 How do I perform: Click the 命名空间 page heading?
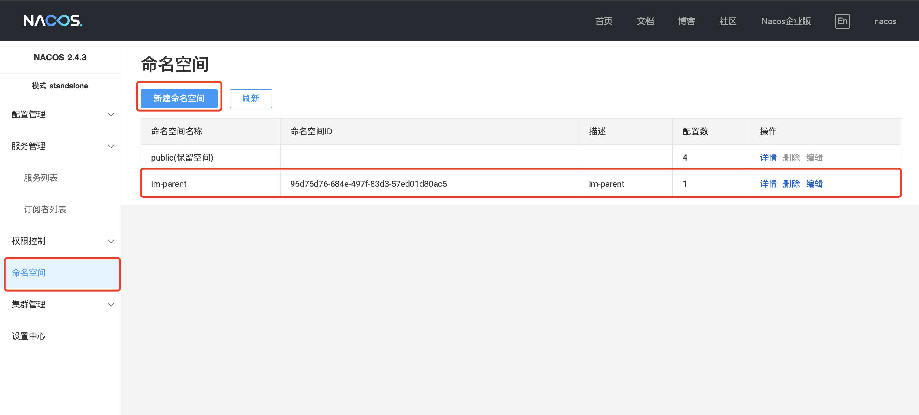coord(175,64)
